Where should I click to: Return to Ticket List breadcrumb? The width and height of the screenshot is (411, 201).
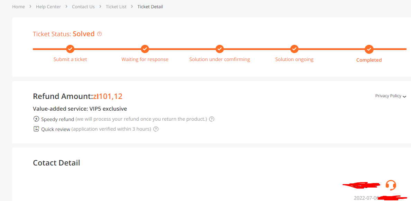(x=116, y=7)
